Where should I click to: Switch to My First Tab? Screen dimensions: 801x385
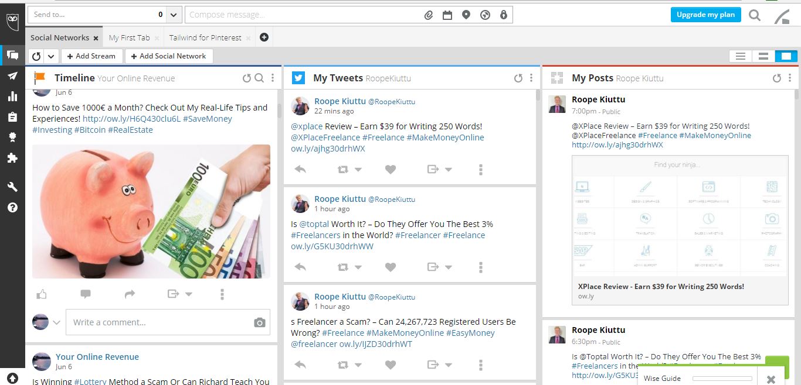click(130, 37)
